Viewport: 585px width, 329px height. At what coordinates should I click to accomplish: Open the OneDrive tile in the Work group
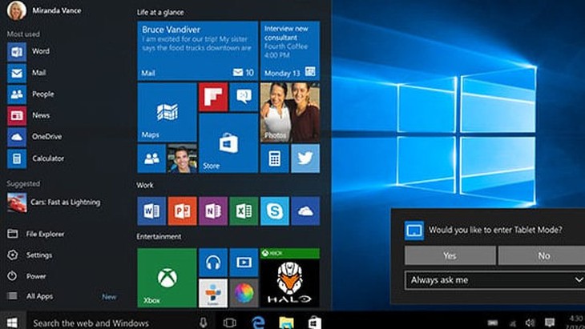click(x=305, y=211)
